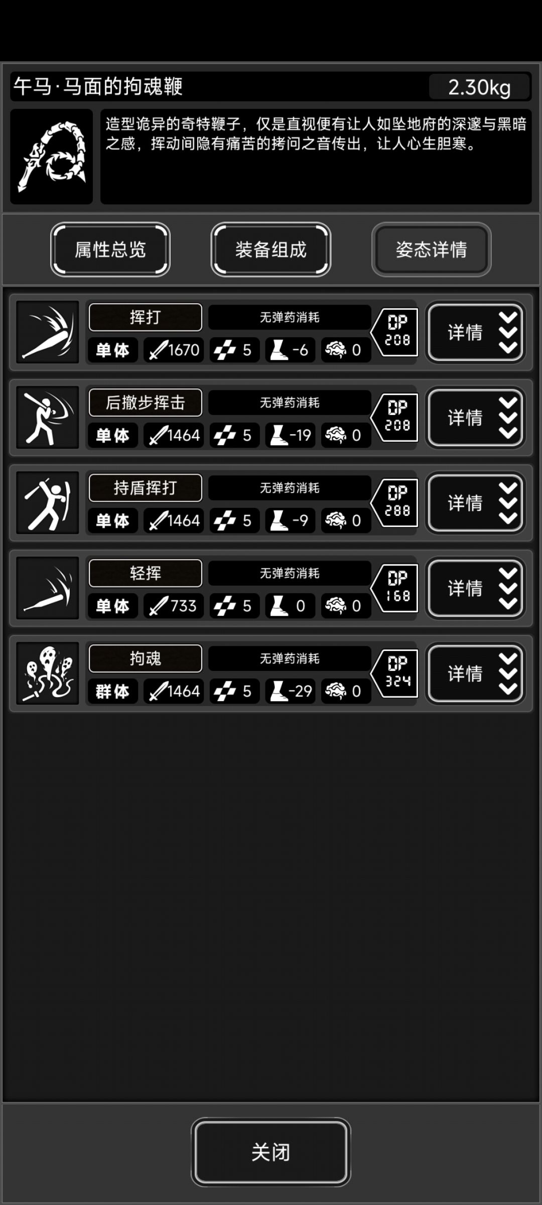Image resolution: width=542 pixels, height=1205 pixels.
Task: Click the DP 324 badge on 拘魂
Action: click(395, 674)
